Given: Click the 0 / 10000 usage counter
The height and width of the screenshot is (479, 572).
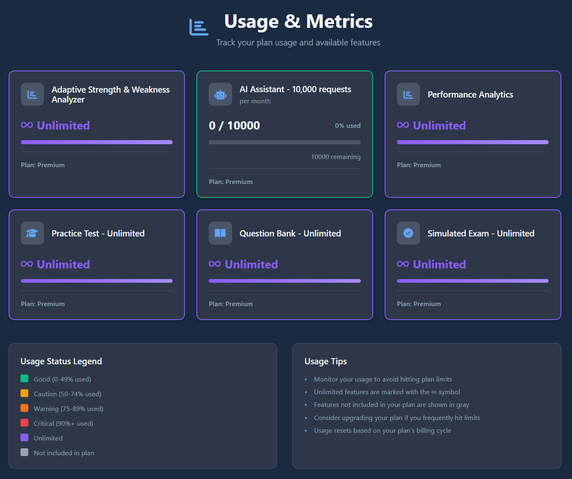Looking at the screenshot, I should click(235, 125).
